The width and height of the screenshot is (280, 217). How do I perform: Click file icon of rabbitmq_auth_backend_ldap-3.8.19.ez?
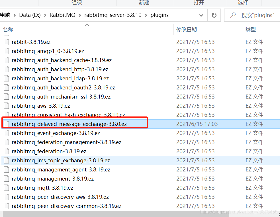7,78
